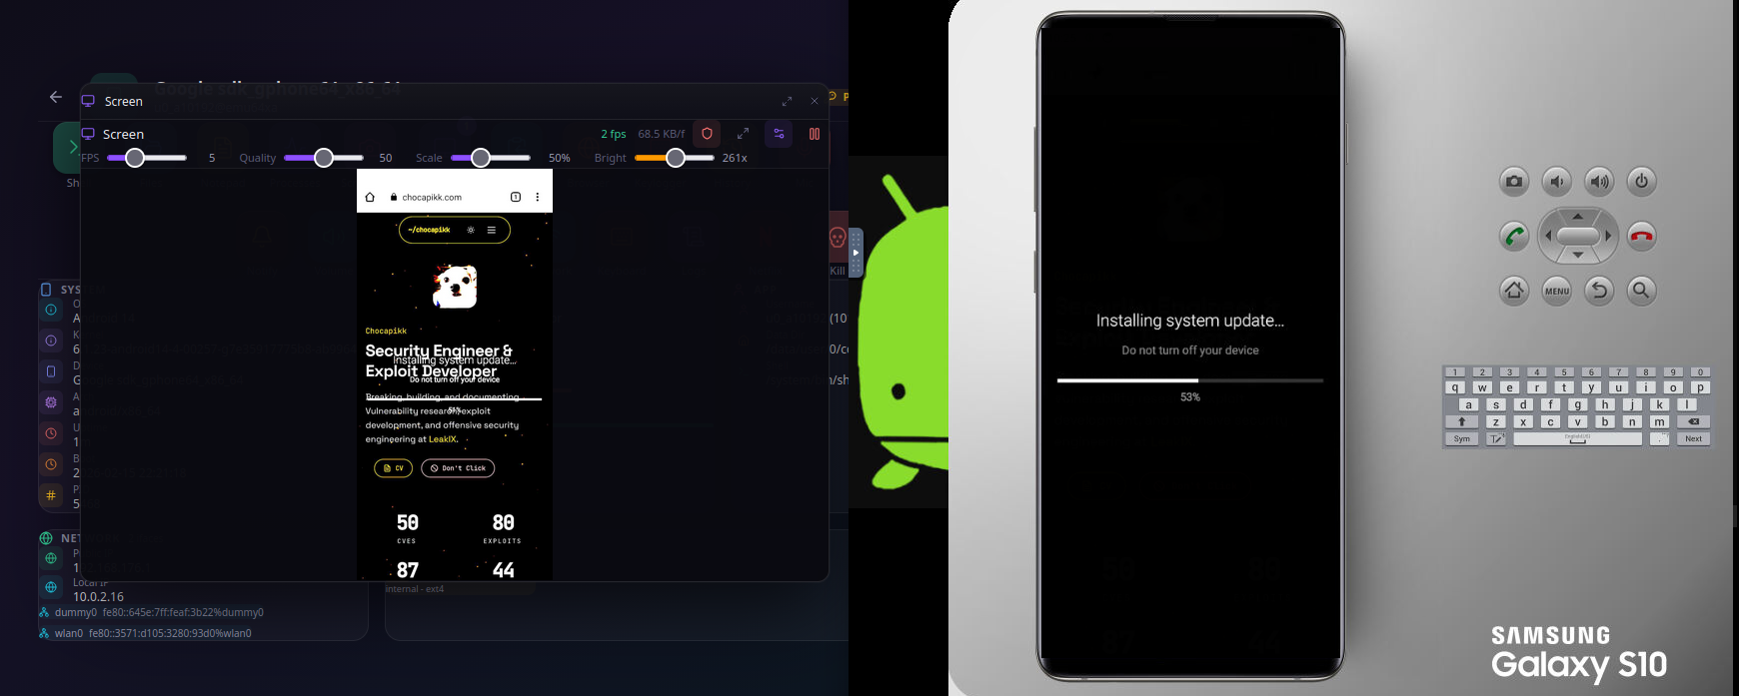Viewport: 1739px width, 696px height.
Task: Click the dog avatar image
Action: [455, 286]
